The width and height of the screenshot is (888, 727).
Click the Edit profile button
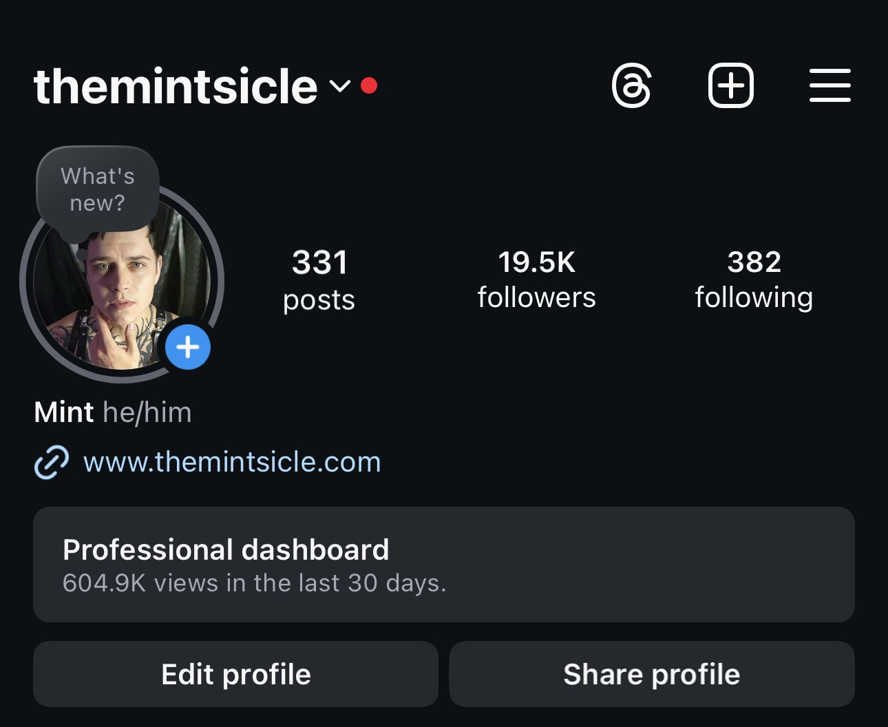point(236,674)
